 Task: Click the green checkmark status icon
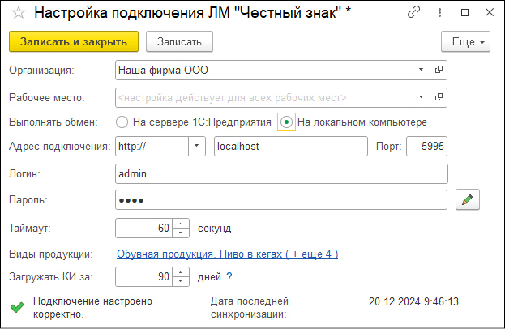tap(16, 307)
